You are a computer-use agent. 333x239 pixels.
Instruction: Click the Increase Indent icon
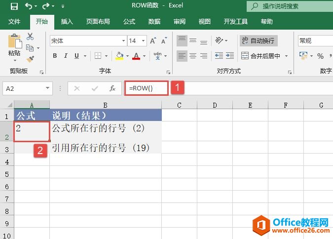[x=230, y=56]
